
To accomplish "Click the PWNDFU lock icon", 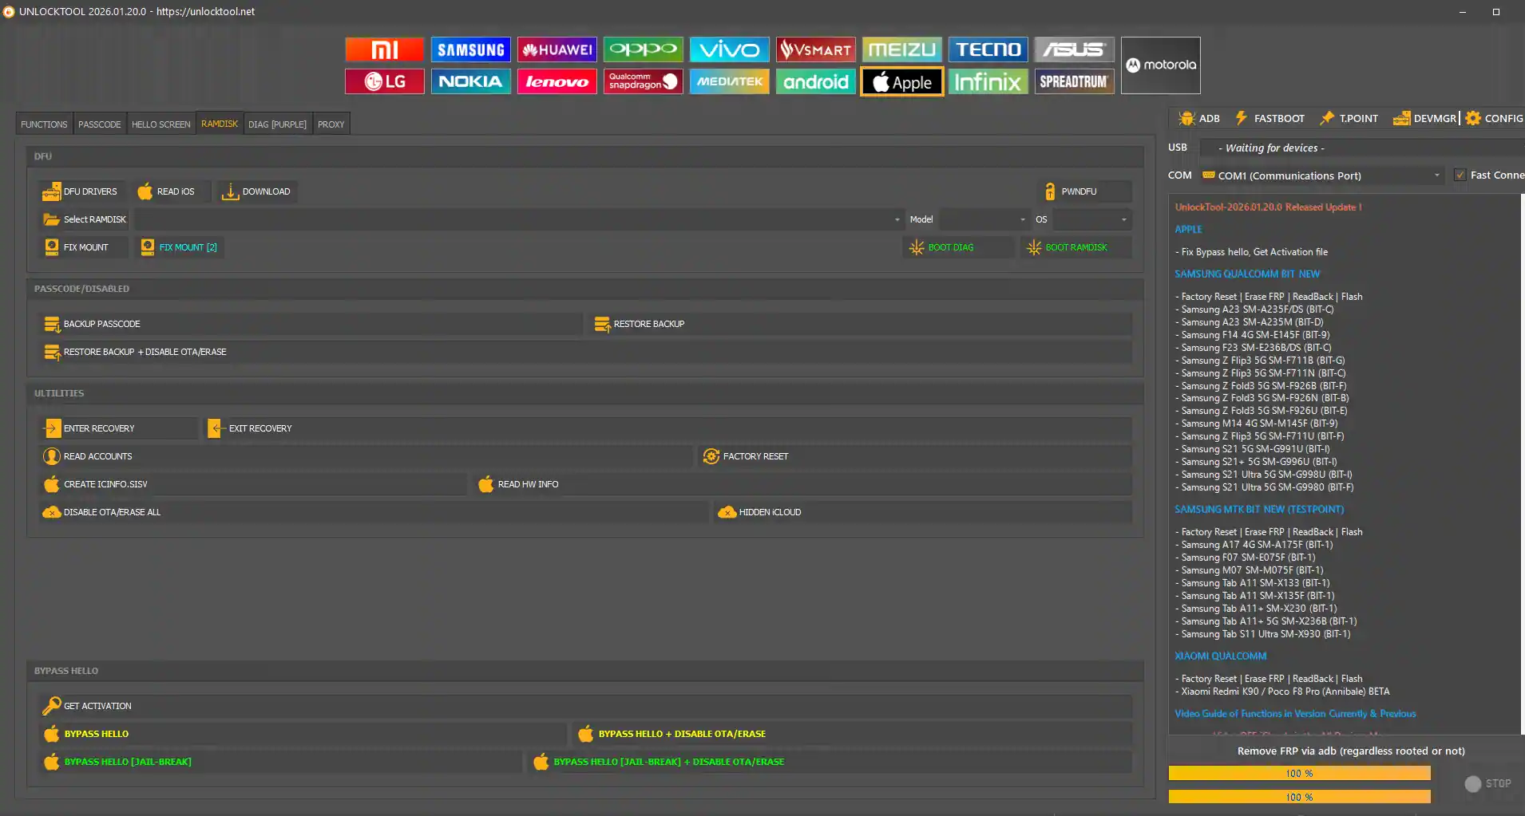I will 1050,191.
